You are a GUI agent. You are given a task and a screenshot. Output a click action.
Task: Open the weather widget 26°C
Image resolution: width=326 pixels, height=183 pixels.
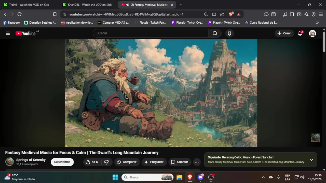click(20, 177)
